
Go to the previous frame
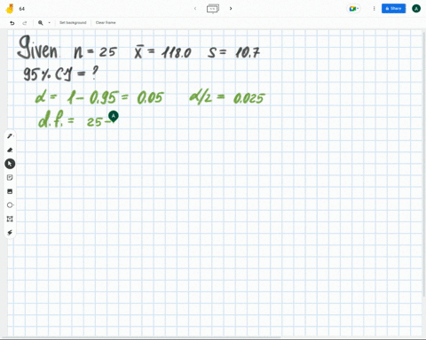(x=195, y=9)
